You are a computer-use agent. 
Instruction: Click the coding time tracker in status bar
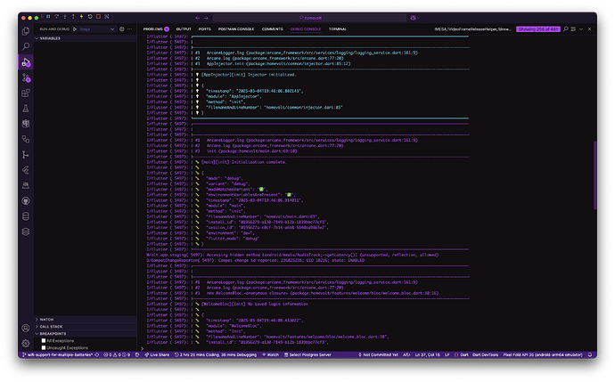pyautogui.click(x=216, y=354)
